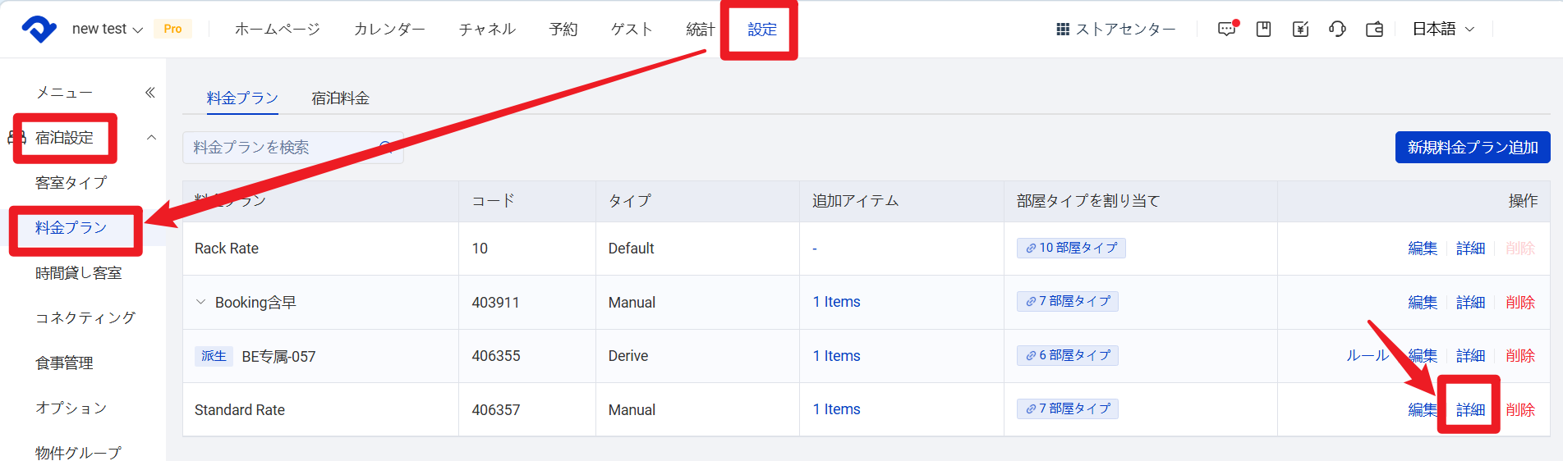Open ゲスト in top navigation
The image size is (1563, 461).
[632, 29]
